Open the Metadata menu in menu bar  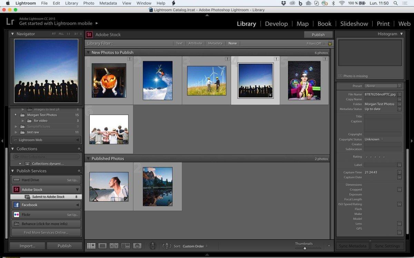[108, 3]
